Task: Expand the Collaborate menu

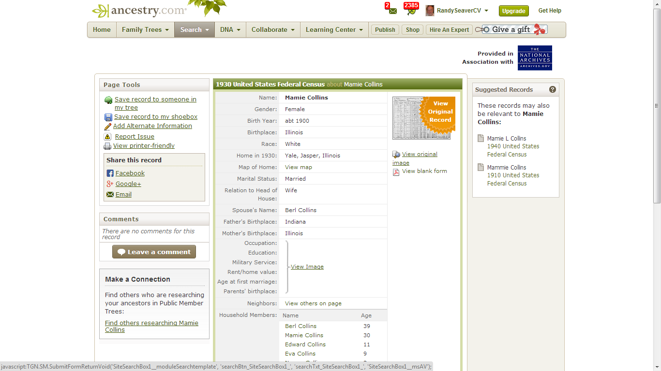Action: [273, 29]
